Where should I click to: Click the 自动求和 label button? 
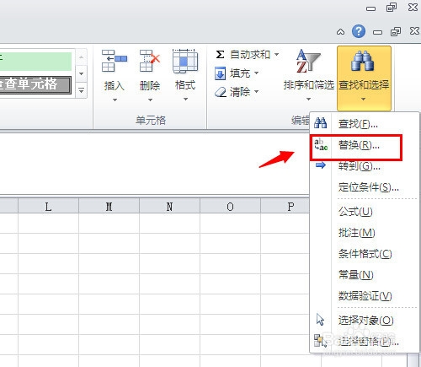(250, 54)
